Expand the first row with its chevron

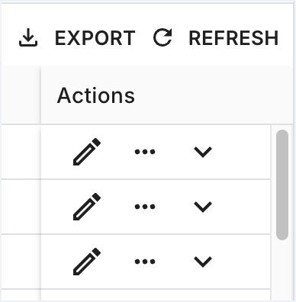203,152
